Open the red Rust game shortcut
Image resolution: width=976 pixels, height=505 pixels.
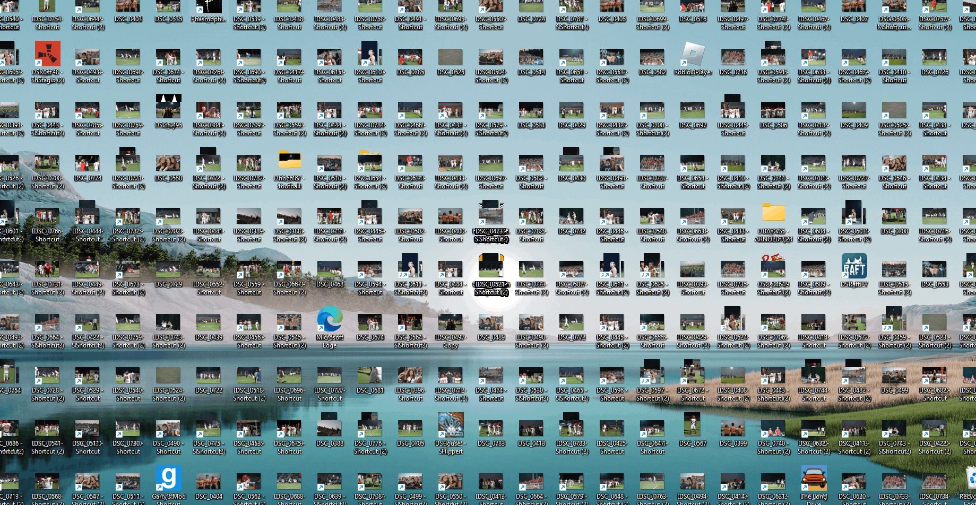[x=47, y=55]
